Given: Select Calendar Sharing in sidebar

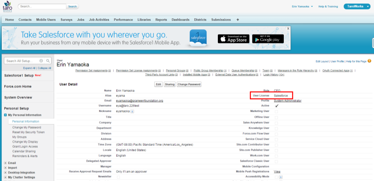Looking at the screenshot, I should (x=24, y=151).
